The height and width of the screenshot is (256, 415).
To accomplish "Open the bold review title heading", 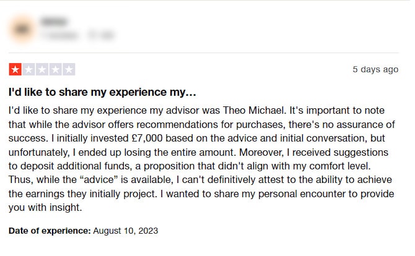I will click(102, 92).
